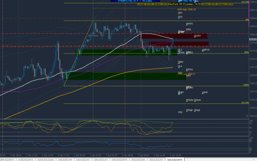
Task: Select the lower Fibonacci 127.2% label
Action: [245, 103]
